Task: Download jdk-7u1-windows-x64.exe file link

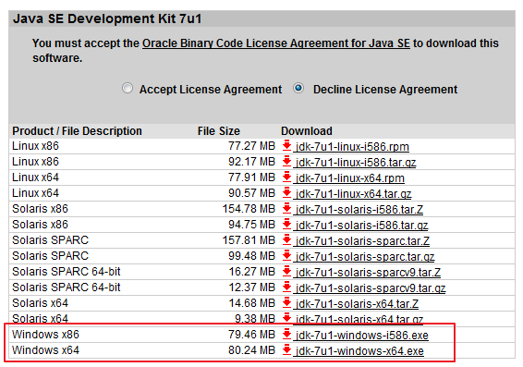Action: click(x=359, y=350)
